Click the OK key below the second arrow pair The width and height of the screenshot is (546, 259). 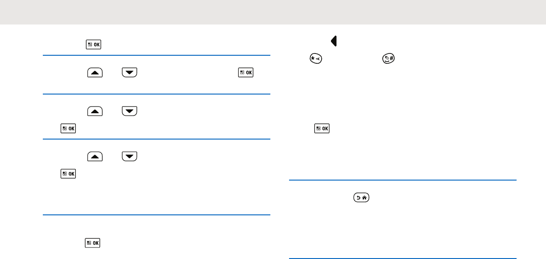pos(68,128)
